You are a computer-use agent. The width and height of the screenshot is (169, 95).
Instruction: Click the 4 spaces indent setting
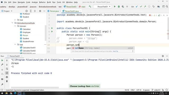click(x=146, y=90)
